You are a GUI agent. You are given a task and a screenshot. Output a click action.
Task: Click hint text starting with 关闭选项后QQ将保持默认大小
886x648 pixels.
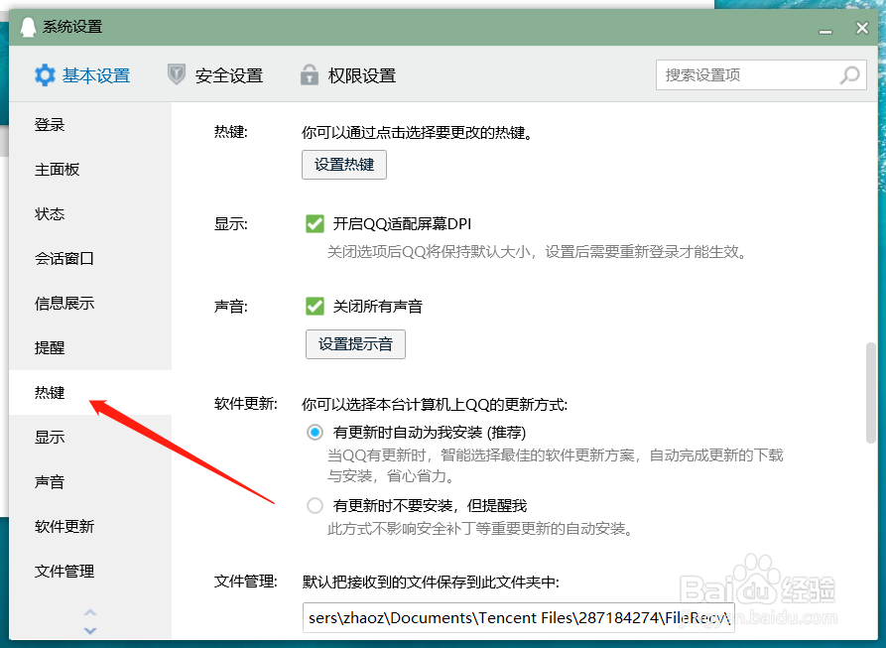pyautogui.click(x=538, y=252)
